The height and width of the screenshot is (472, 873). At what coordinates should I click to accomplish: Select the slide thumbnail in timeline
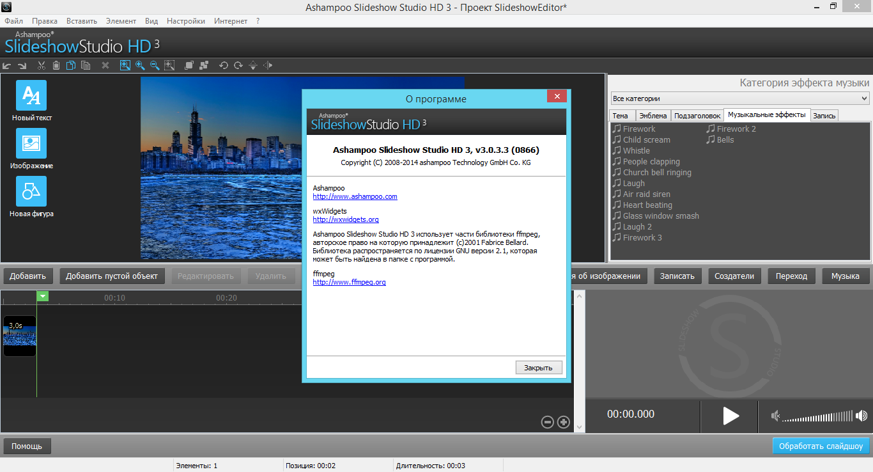[20, 336]
